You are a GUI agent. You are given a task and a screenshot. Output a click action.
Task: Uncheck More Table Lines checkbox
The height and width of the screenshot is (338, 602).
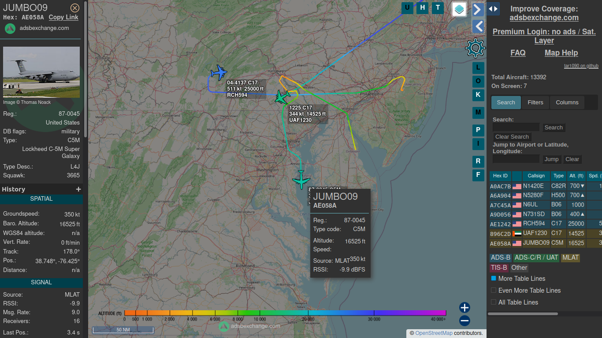click(x=494, y=279)
